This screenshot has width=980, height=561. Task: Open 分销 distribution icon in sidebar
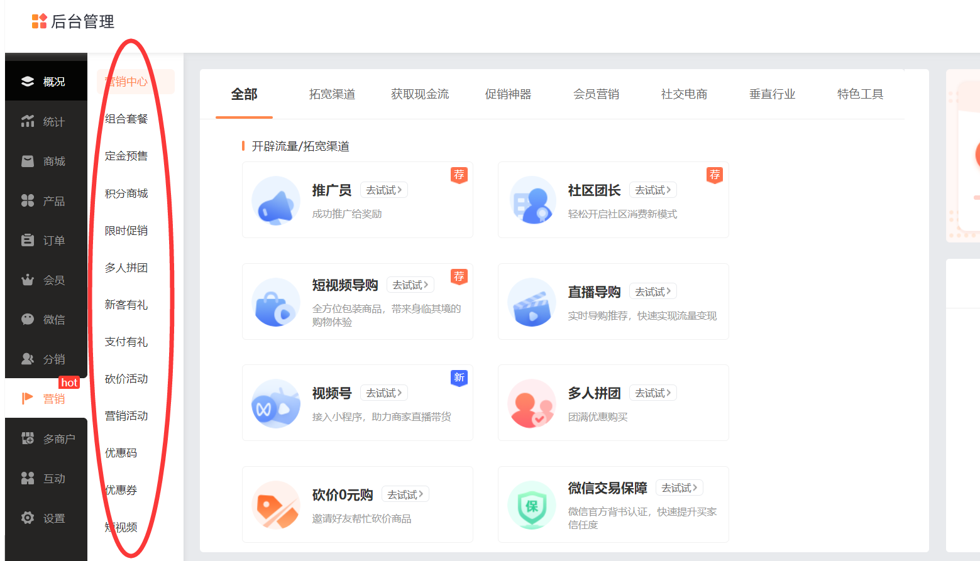[28, 359]
